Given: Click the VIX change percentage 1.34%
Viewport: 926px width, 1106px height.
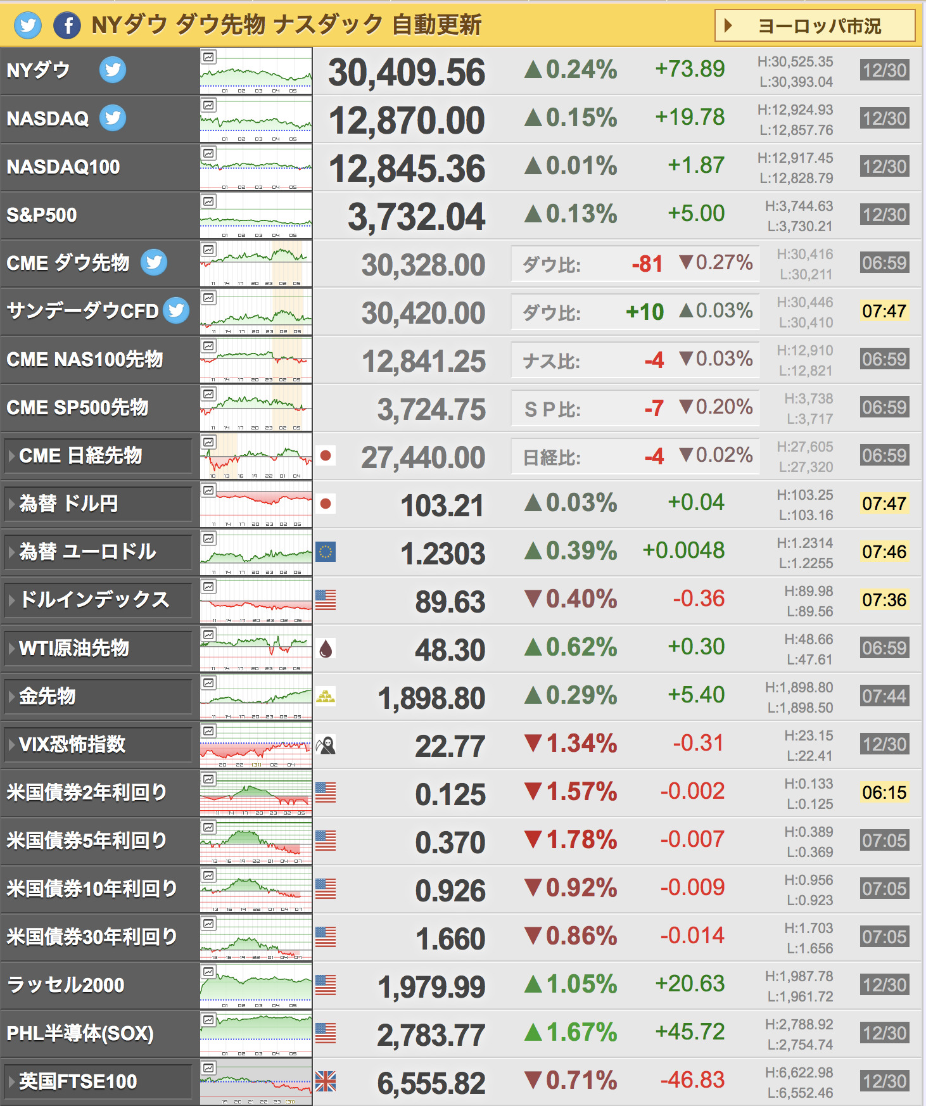Looking at the screenshot, I should click(x=571, y=743).
